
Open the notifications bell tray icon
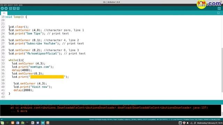(x=188, y=123)
